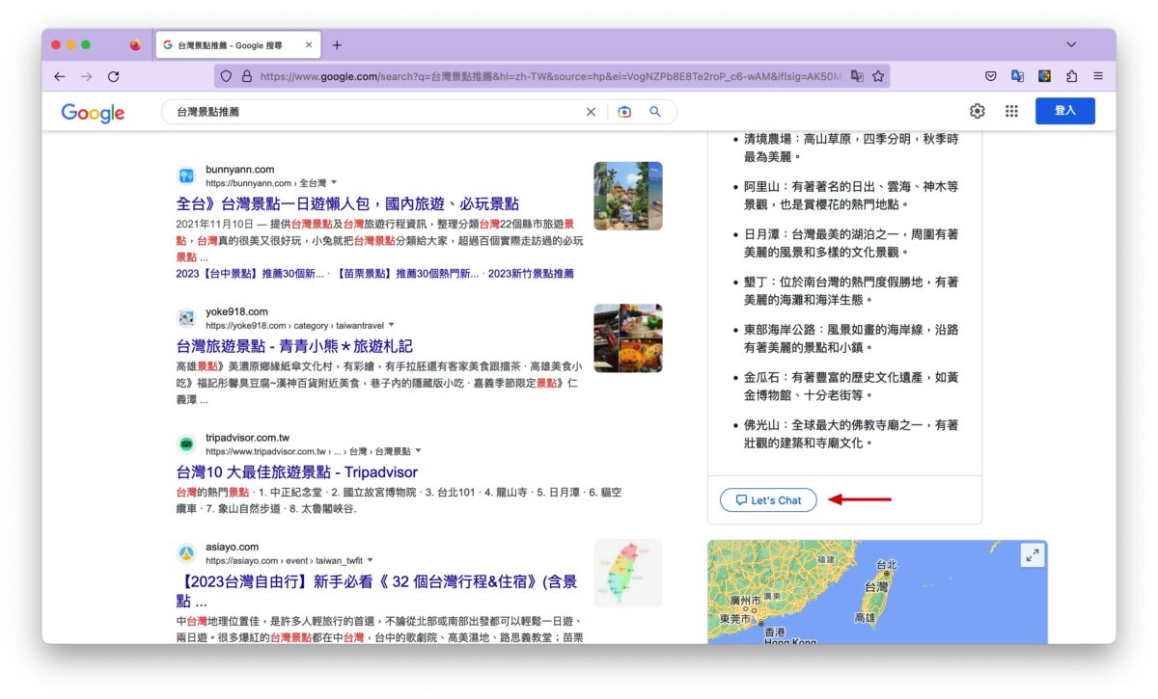Image resolution: width=1158 pixels, height=699 pixels.
Task: Click the bunnyann.com site name text
Action: point(239,170)
